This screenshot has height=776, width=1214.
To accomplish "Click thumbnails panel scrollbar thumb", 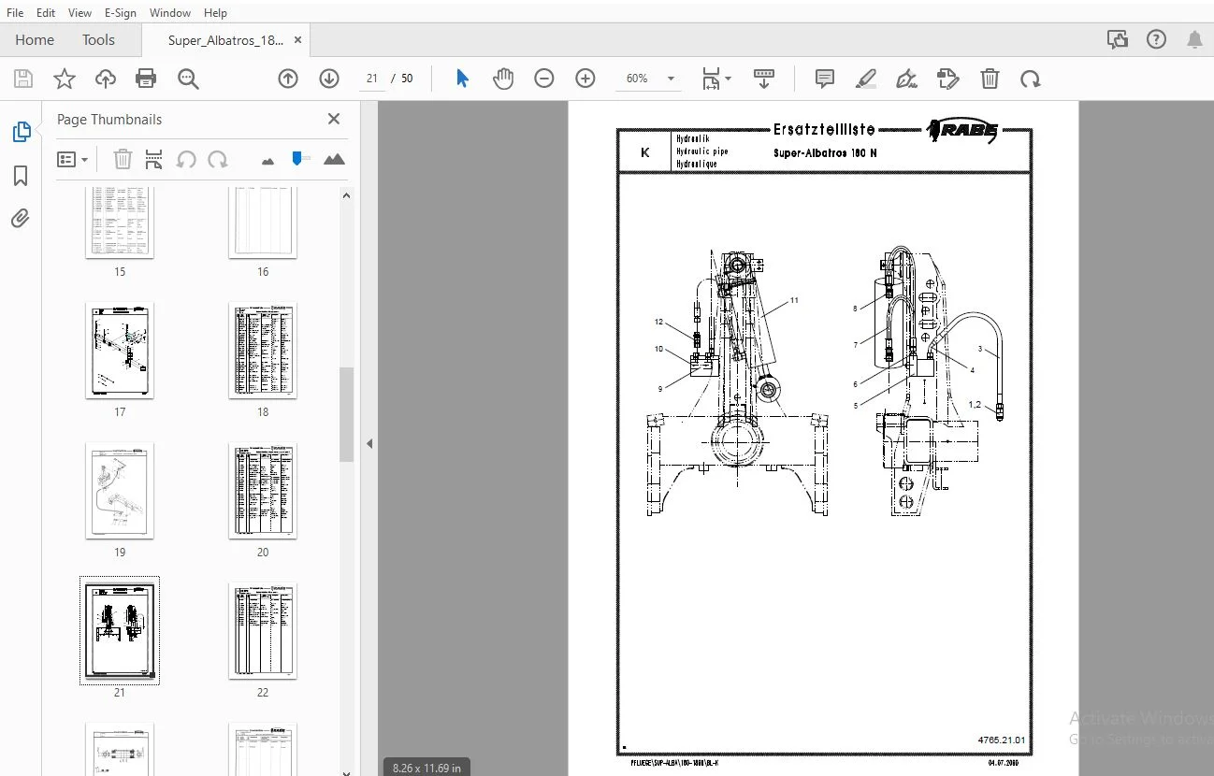I will pos(346,414).
